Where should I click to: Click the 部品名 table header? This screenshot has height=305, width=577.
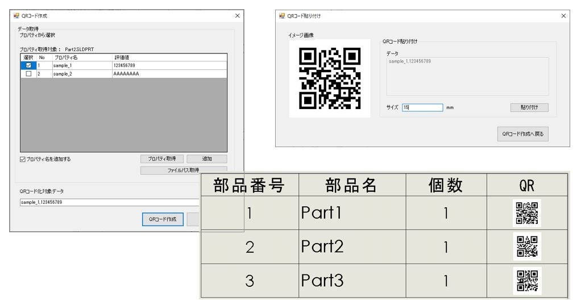coord(352,185)
